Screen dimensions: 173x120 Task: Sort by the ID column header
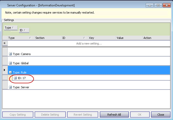(x=75, y=38)
